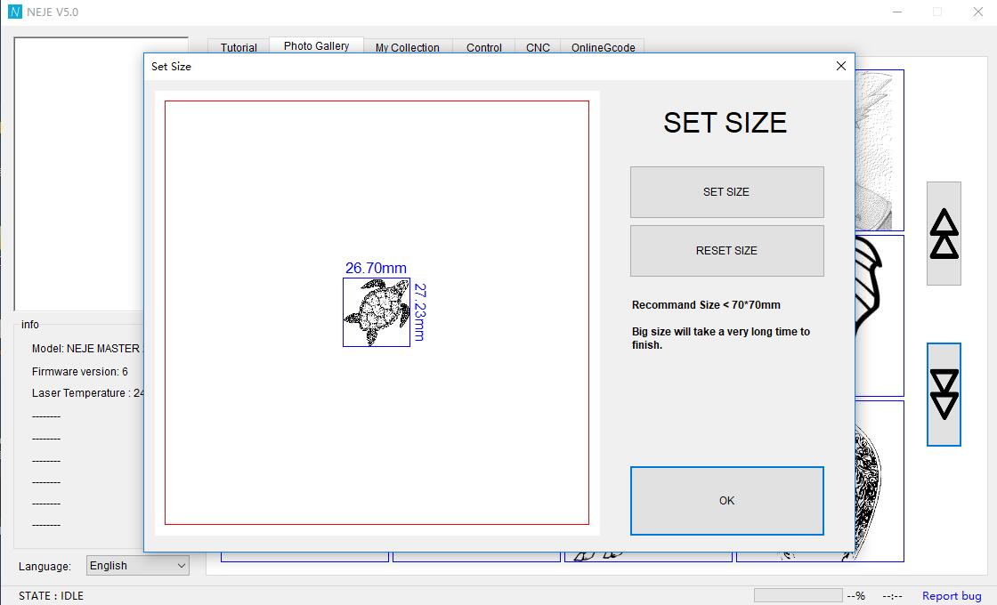Click the --% progress percentage text
Screen dimensions: 997x605
coord(855,595)
